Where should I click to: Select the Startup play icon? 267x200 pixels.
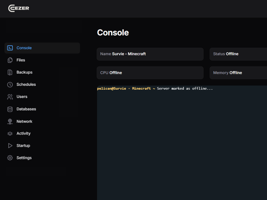tap(10, 146)
